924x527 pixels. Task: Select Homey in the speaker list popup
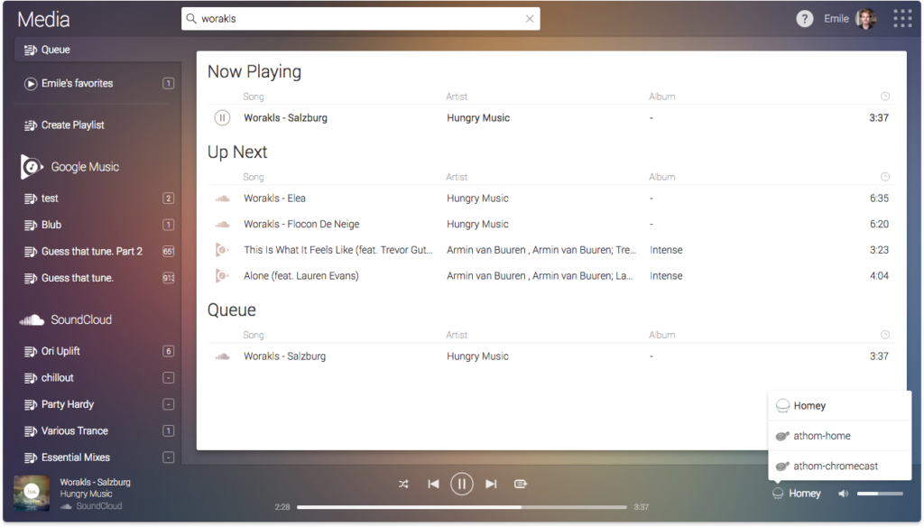click(838, 405)
